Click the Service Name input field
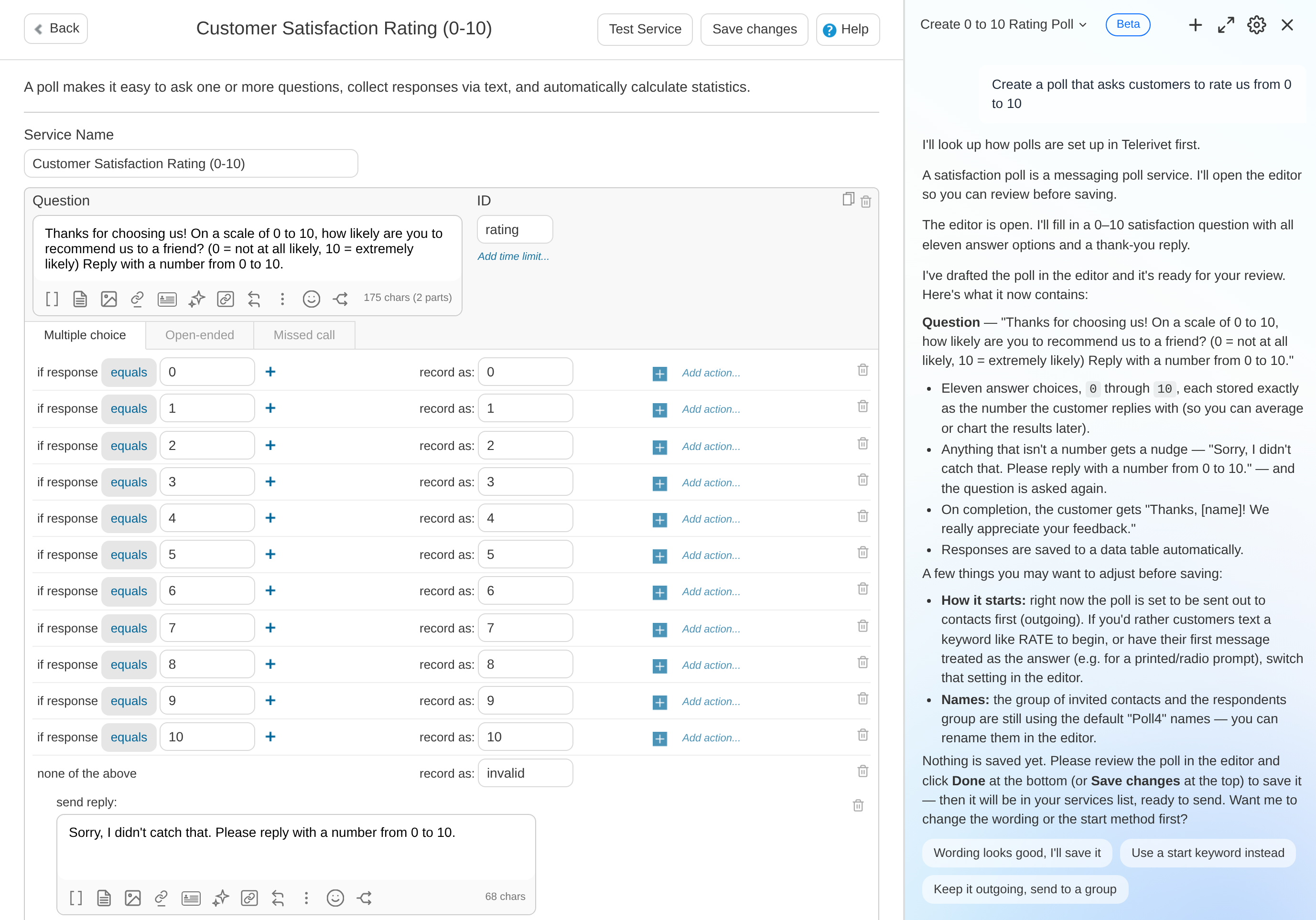The width and height of the screenshot is (1316, 920). (x=191, y=164)
